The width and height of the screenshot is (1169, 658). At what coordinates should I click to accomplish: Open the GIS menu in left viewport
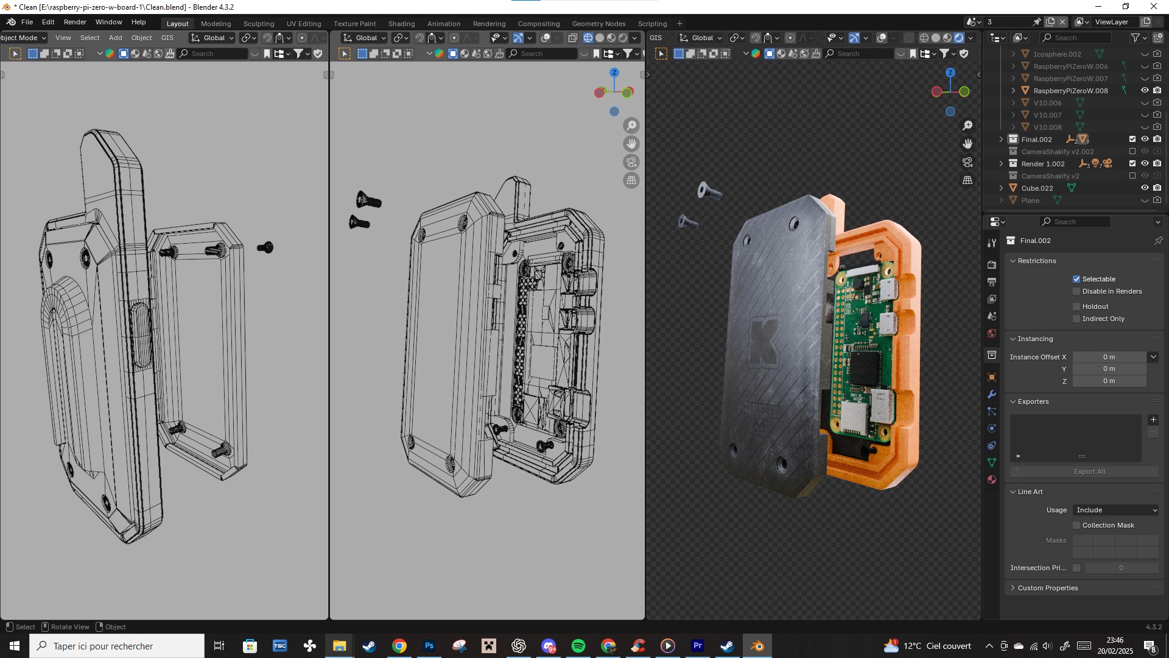point(167,38)
